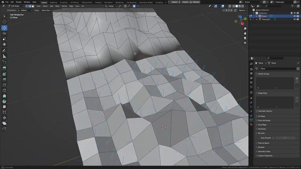Viewport: 301px width, 169px height.
Task: Select the Bevel tool
Action: pyautogui.click(x=4, y=79)
